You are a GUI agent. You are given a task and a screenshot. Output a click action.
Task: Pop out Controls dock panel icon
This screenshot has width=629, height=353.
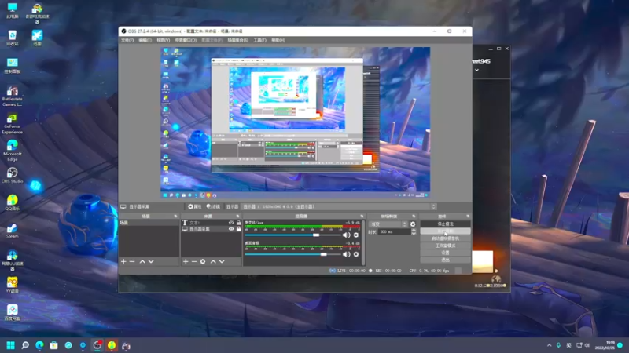[468, 217]
